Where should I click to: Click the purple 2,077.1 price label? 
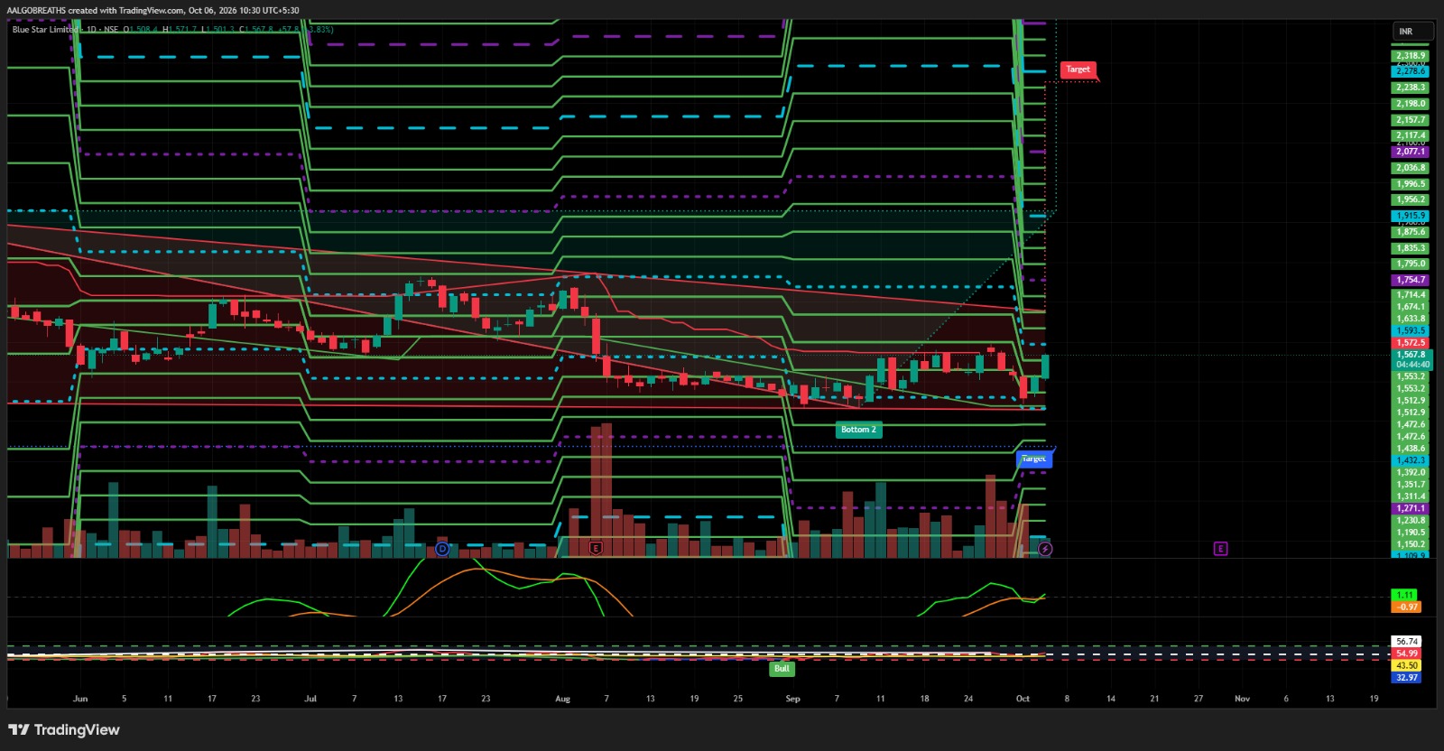coord(1411,152)
